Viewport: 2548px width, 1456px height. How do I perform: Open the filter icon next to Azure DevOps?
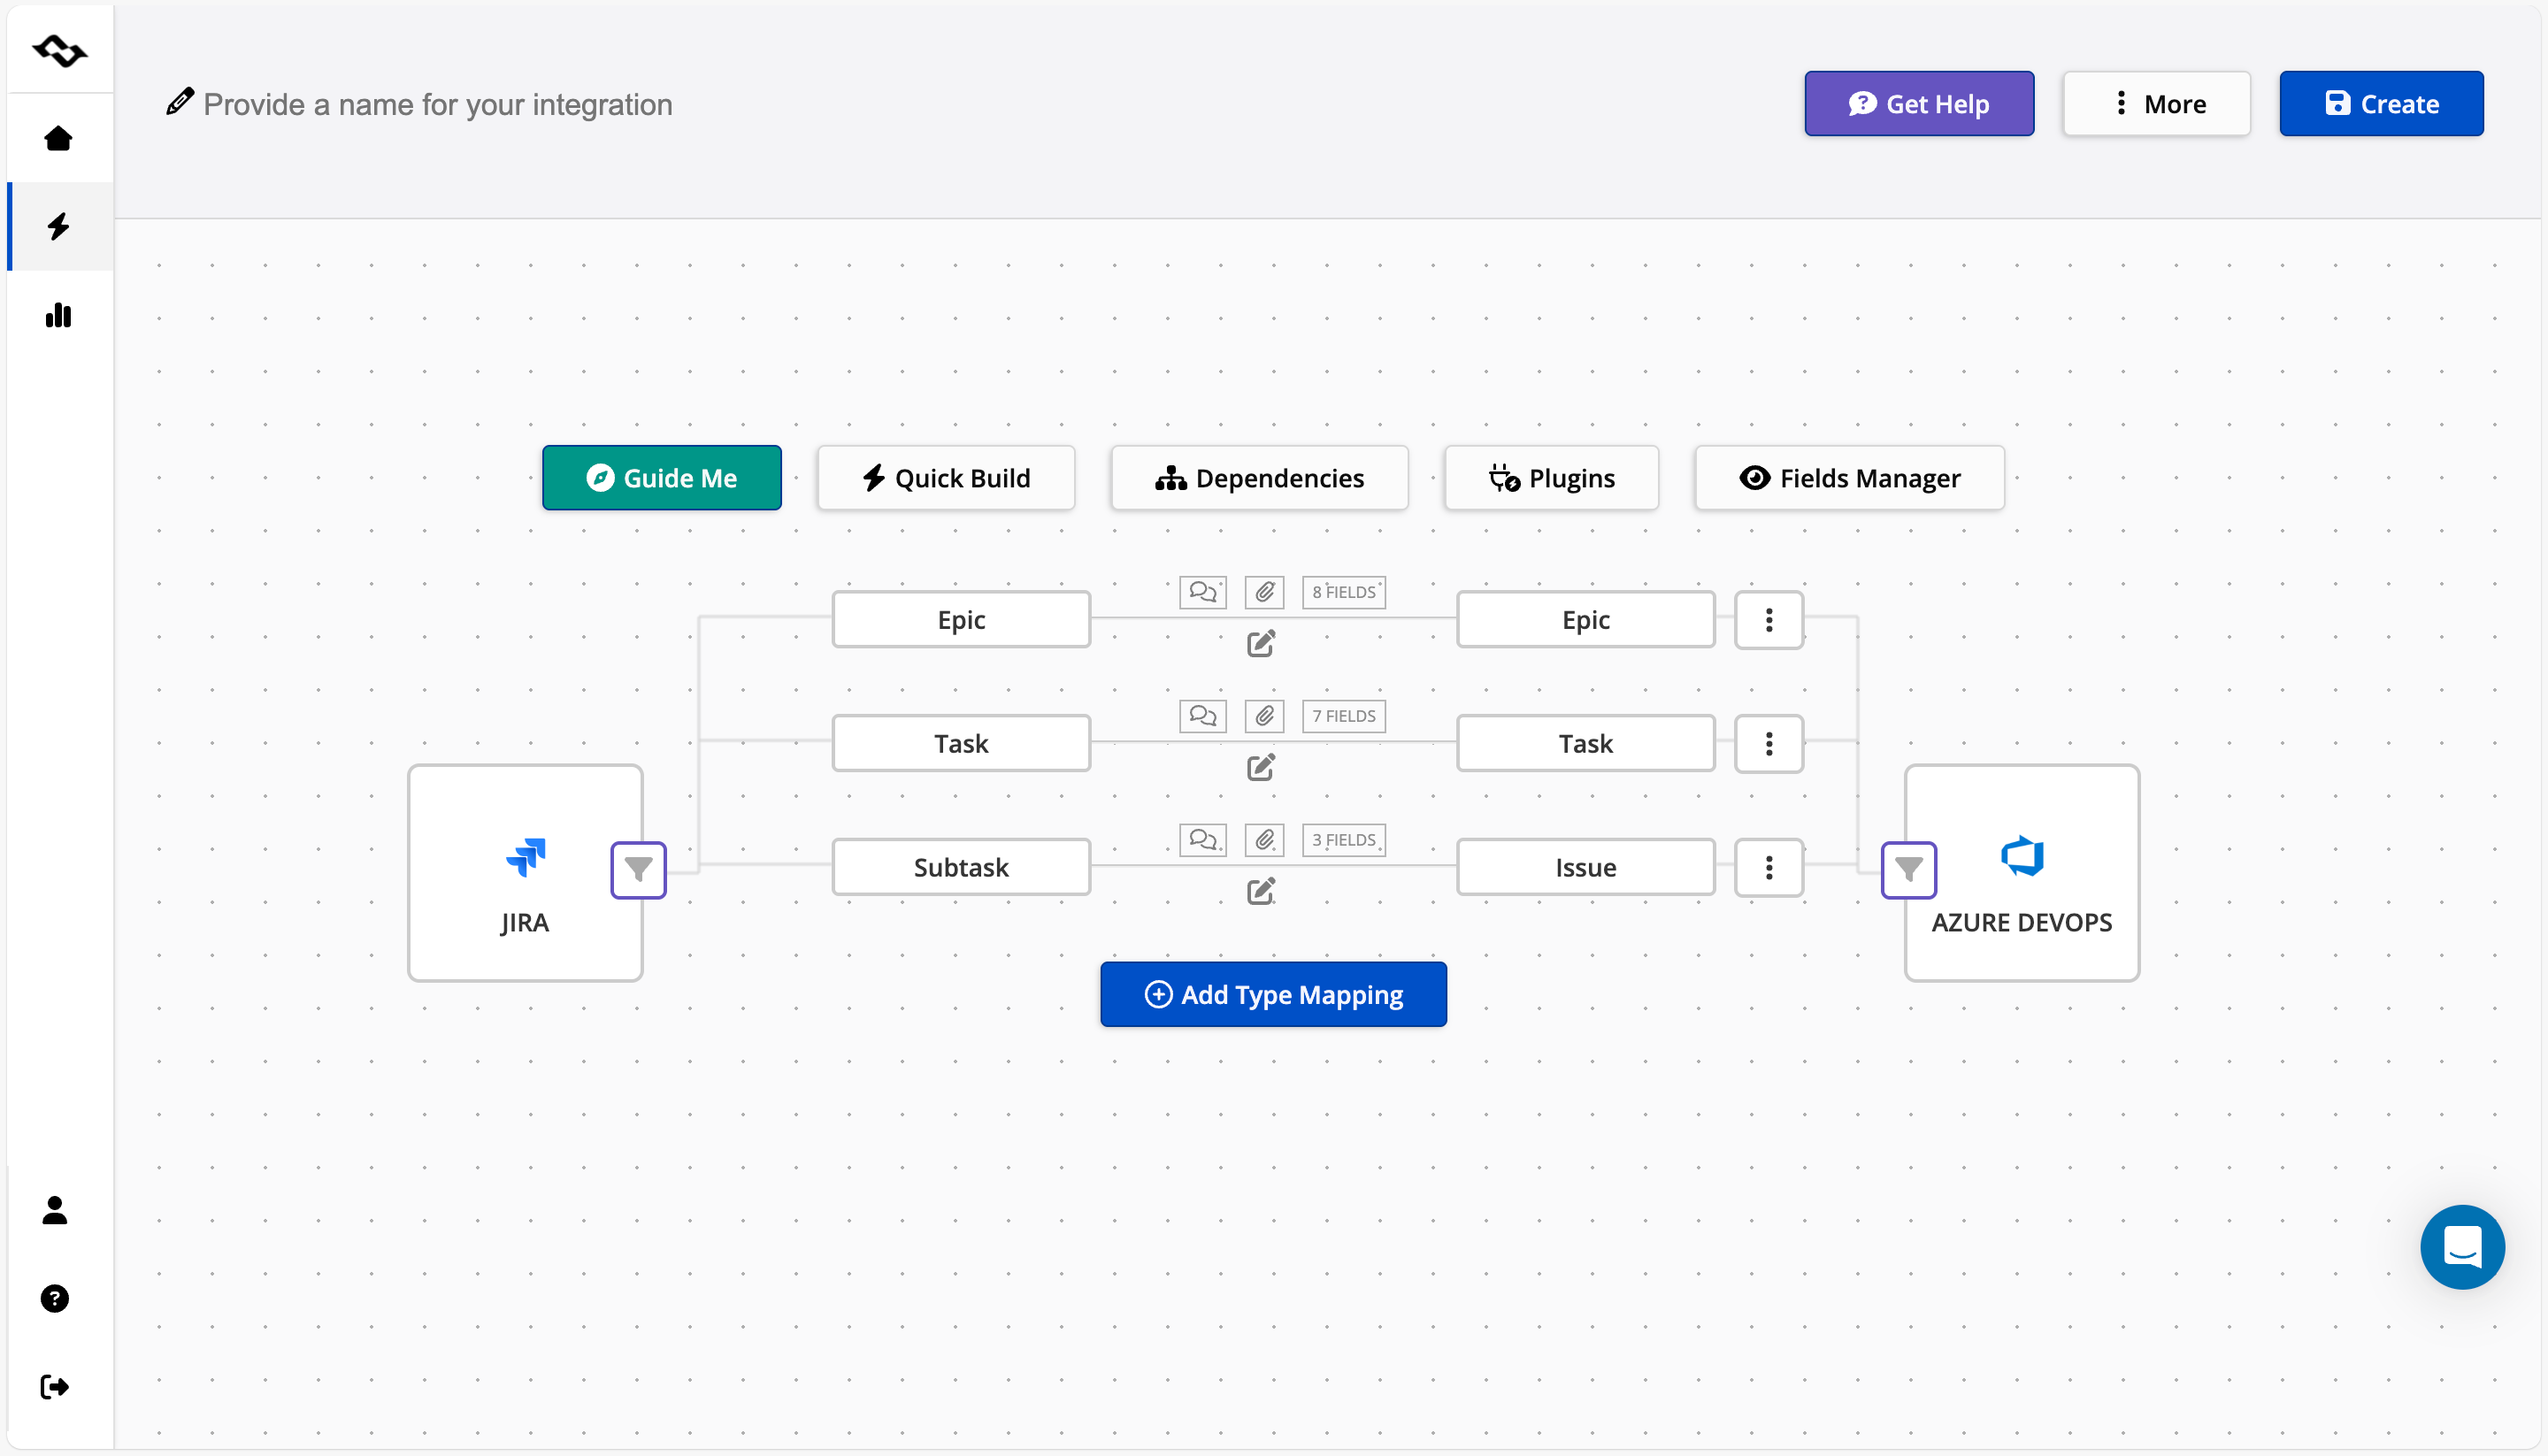(x=1909, y=870)
